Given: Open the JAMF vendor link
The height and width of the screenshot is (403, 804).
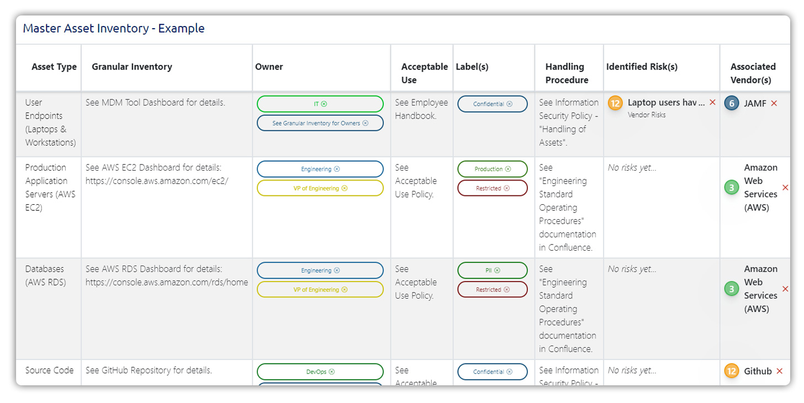Looking at the screenshot, I should pos(755,103).
